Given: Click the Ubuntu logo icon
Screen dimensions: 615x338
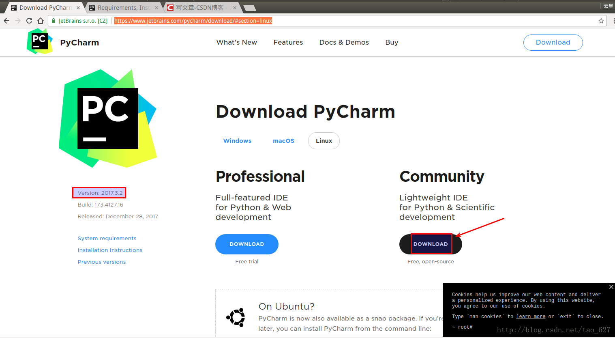Looking at the screenshot, I should tap(236, 317).
